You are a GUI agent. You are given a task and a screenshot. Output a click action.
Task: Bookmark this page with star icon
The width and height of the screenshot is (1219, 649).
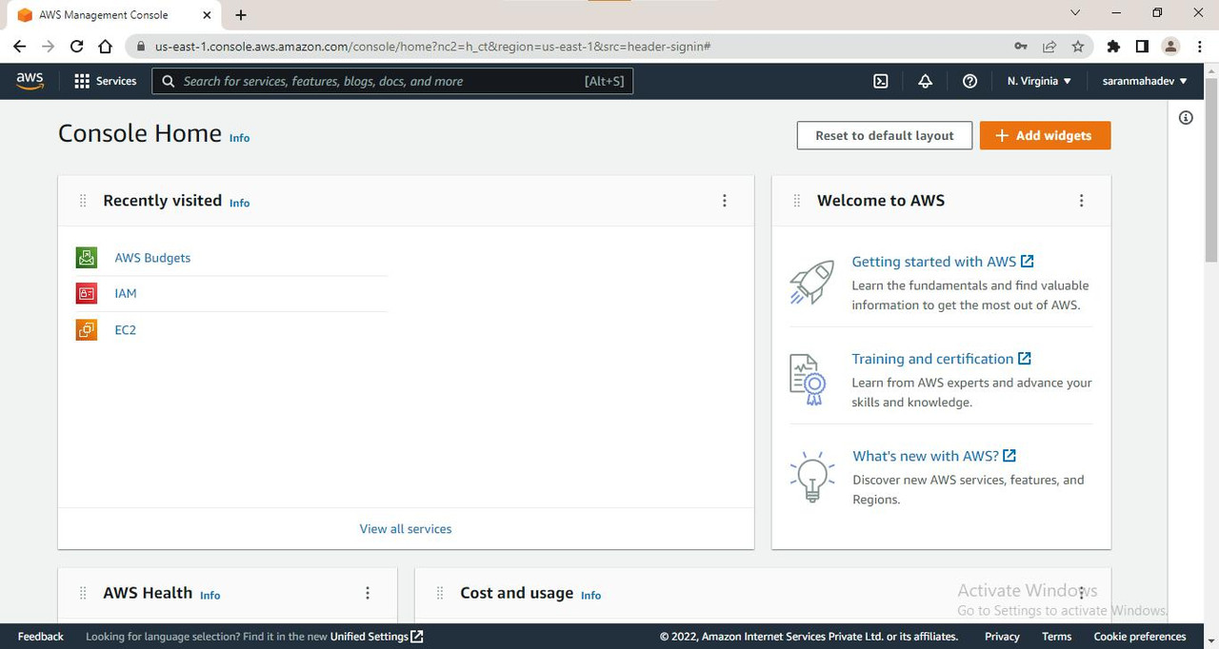[x=1078, y=46]
